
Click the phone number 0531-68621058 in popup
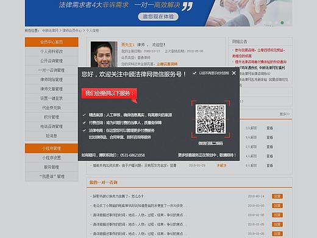[x=132, y=155]
